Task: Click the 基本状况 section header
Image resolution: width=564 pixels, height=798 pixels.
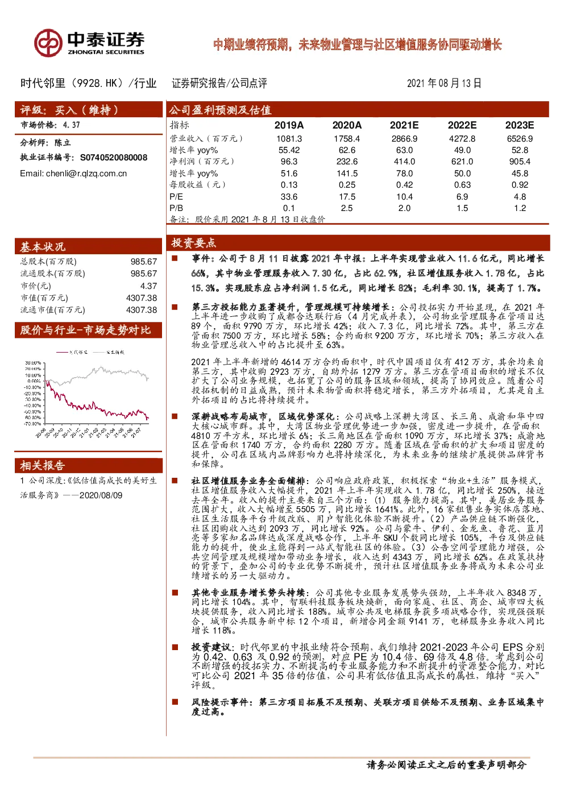Action: (88, 247)
